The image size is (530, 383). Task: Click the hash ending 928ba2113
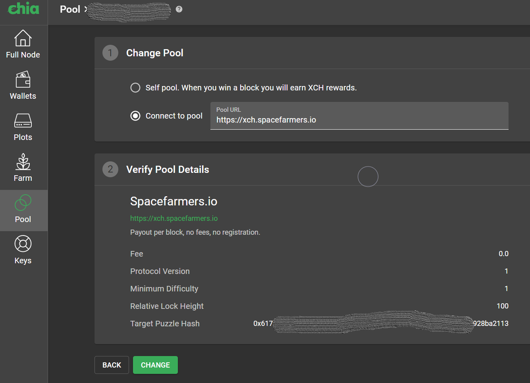pyautogui.click(x=491, y=324)
